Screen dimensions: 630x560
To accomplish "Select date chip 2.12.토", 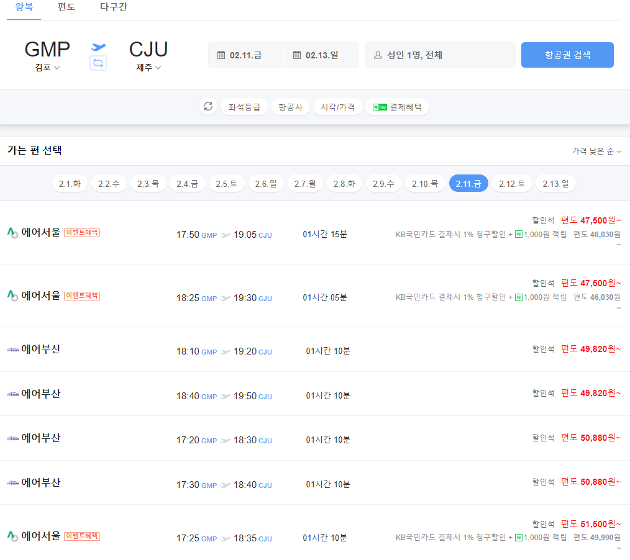I will (x=512, y=184).
